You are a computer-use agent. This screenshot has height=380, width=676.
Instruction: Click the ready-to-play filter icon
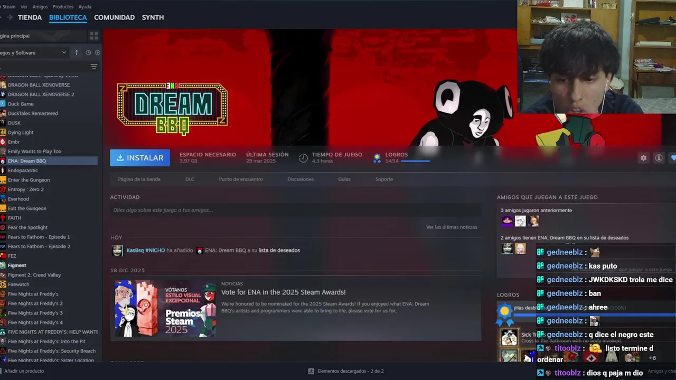pyautogui.click(x=97, y=53)
